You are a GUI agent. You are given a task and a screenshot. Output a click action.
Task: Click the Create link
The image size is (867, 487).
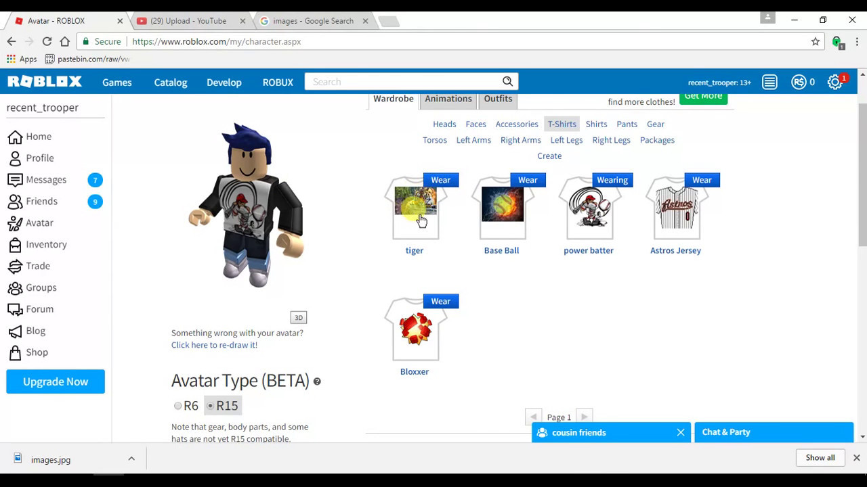click(x=549, y=156)
